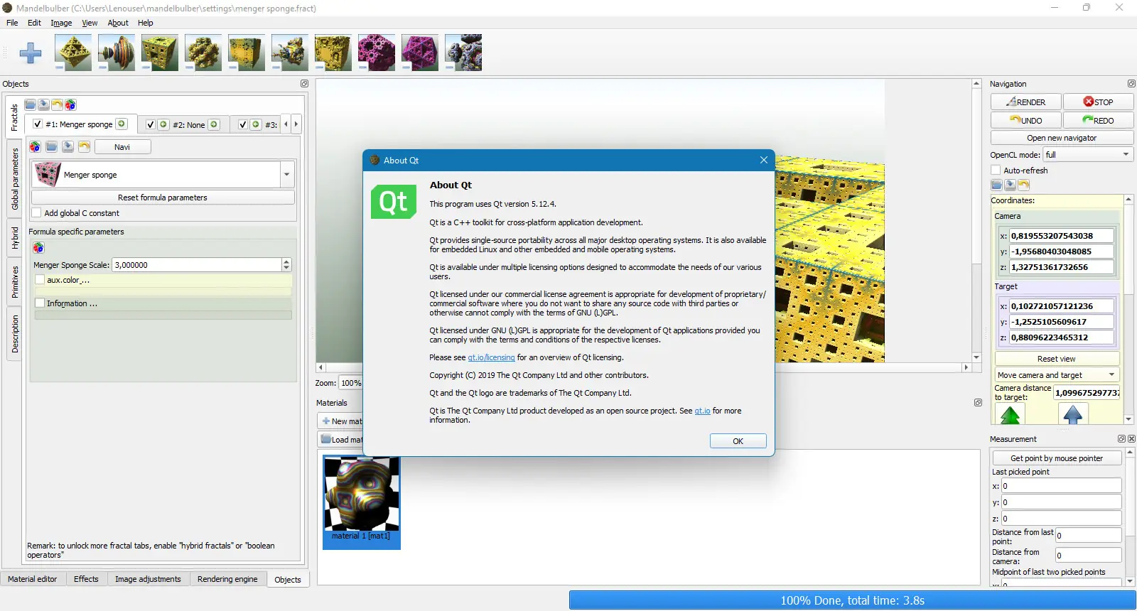
Task: Toggle the #2 None formula checkbox
Action: tap(151, 124)
